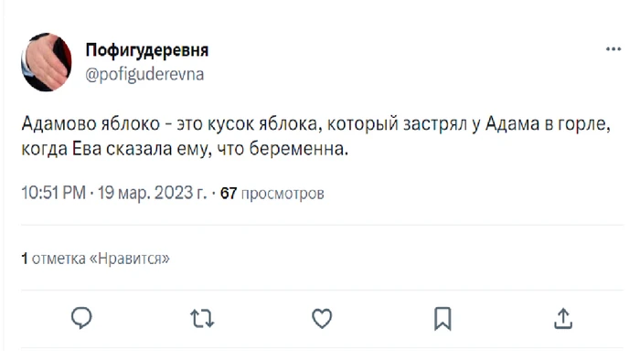640x360 pixels.
Task: Like the tweet with the heart icon
Action: coord(322,318)
